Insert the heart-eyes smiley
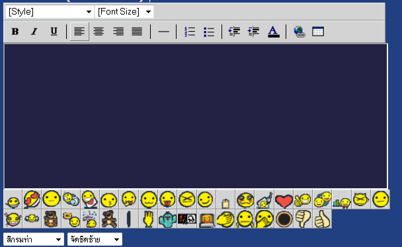This screenshot has width=402, height=247. click(32, 199)
